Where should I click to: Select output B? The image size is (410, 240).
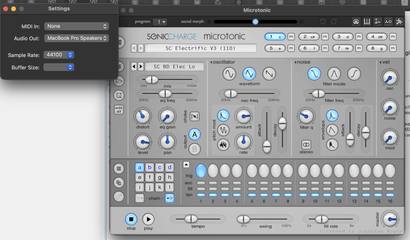tap(194, 149)
